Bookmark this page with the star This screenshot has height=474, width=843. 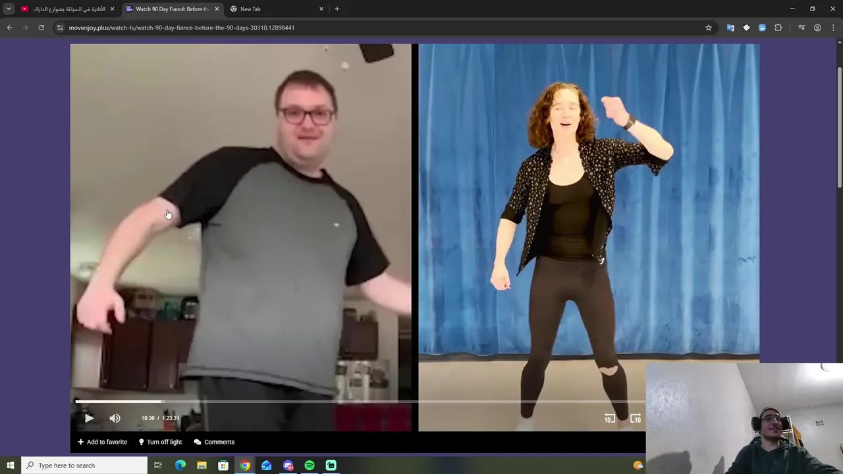[709, 28]
